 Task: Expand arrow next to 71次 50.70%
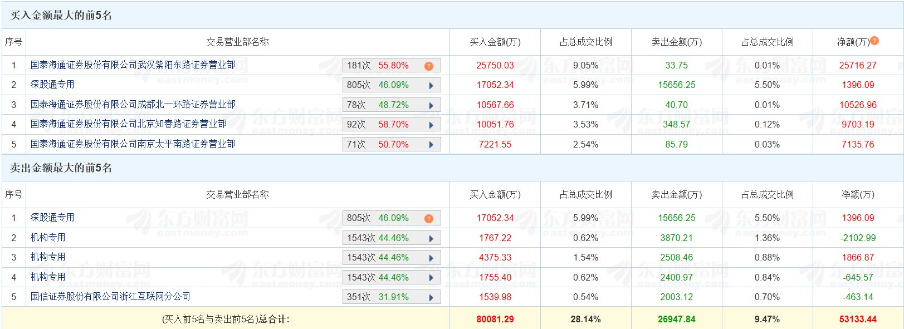pos(431,145)
